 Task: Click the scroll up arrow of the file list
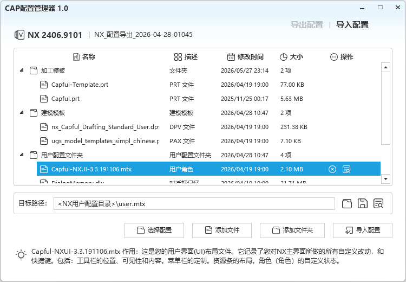pyautogui.click(x=385, y=67)
